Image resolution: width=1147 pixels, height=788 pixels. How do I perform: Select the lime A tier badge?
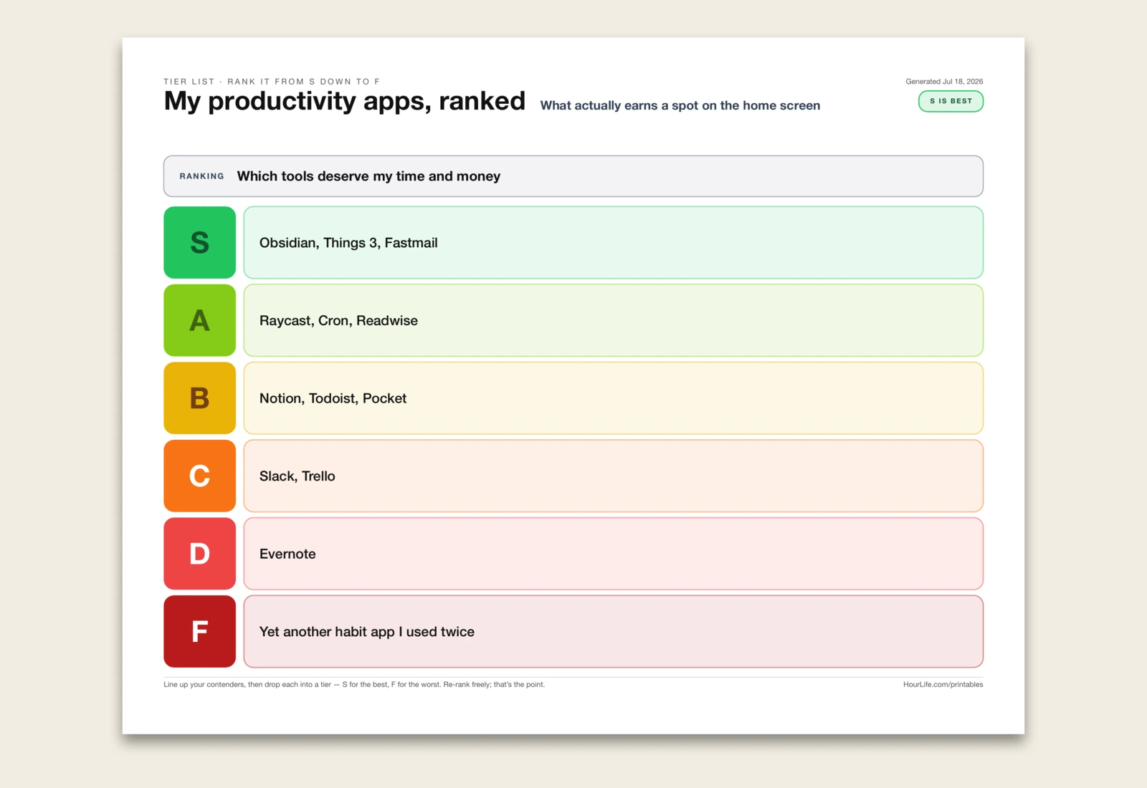tap(199, 320)
